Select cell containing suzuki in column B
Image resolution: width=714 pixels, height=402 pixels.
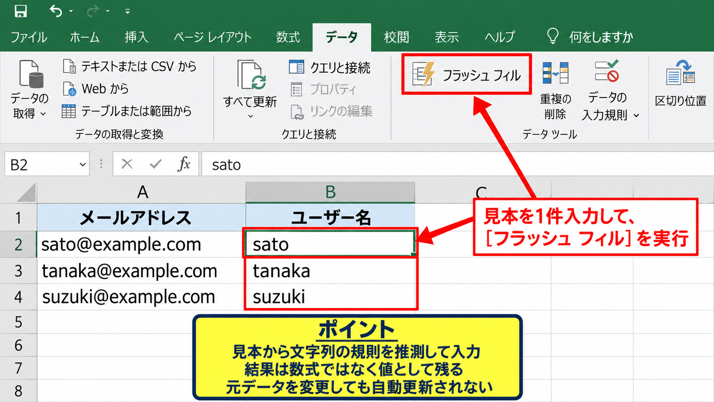pos(330,297)
